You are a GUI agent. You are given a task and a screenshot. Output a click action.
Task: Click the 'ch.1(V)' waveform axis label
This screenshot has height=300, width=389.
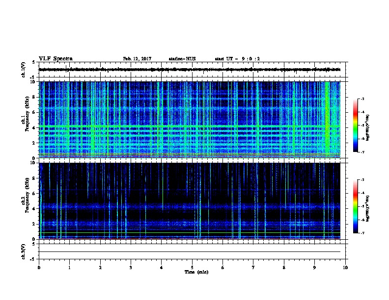coord(23,70)
